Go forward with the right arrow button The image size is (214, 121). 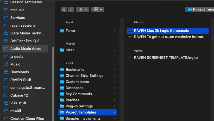71,9
